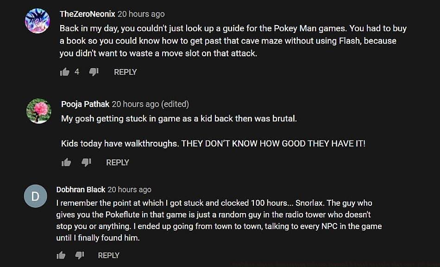Like Dobhran Black's Snorlax comment

[61, 255]
